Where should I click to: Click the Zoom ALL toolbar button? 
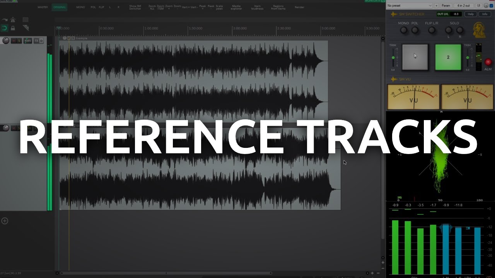pyautogui.click(x=152, y=7)
